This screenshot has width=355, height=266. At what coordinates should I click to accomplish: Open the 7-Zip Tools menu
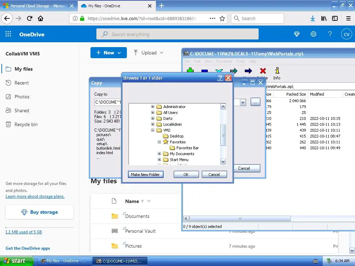[x=241, y=61]
